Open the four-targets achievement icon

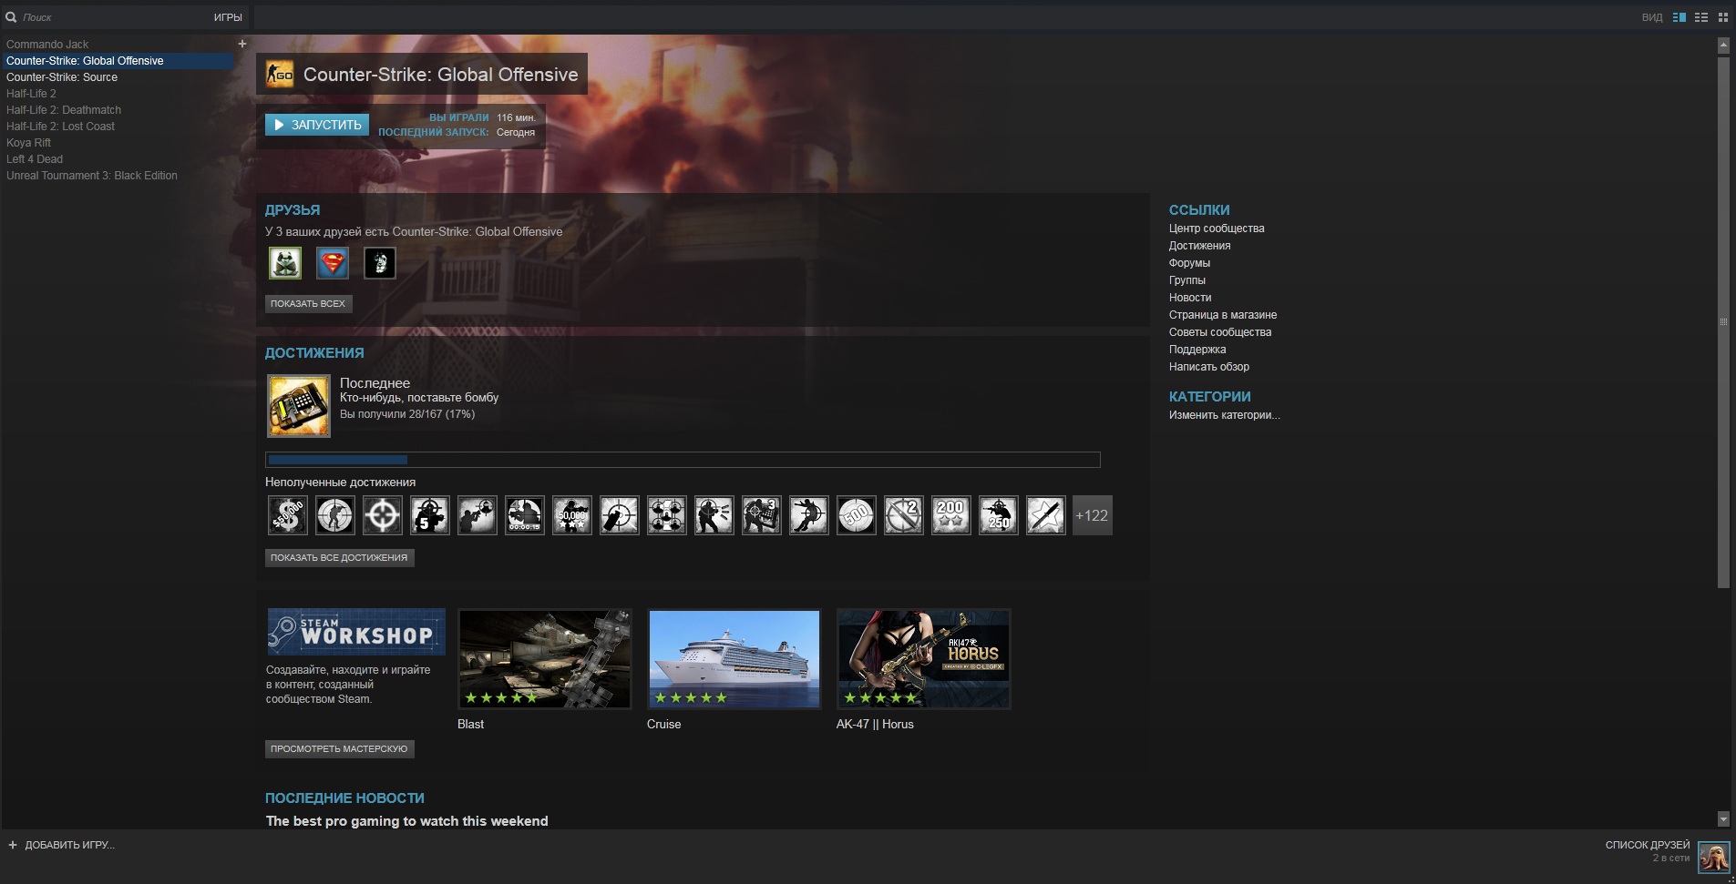(666, 515)
